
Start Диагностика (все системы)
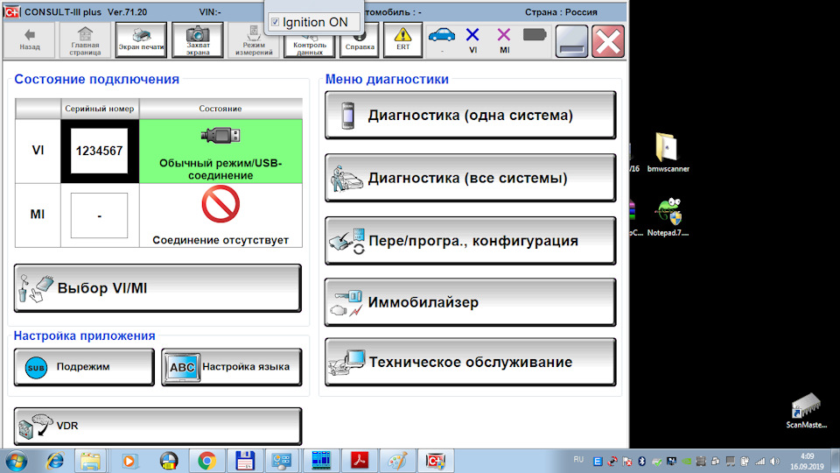click(471, 178)
